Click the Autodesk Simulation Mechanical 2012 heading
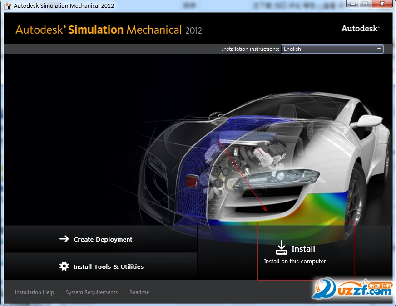Image resolution: width=396 pixels, height=306 pixels. click(x=109, y=30)
